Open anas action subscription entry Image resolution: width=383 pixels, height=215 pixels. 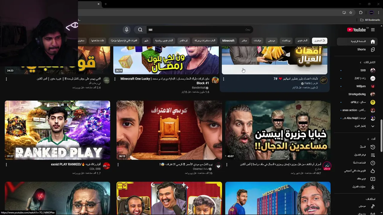(358, 110)
